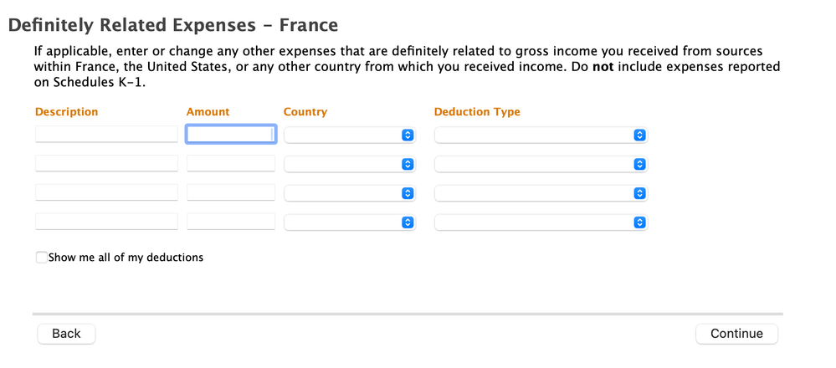Viewport: 836px width, 368px height.
Task: Click the first row Description field
Action: pos(106,135)
